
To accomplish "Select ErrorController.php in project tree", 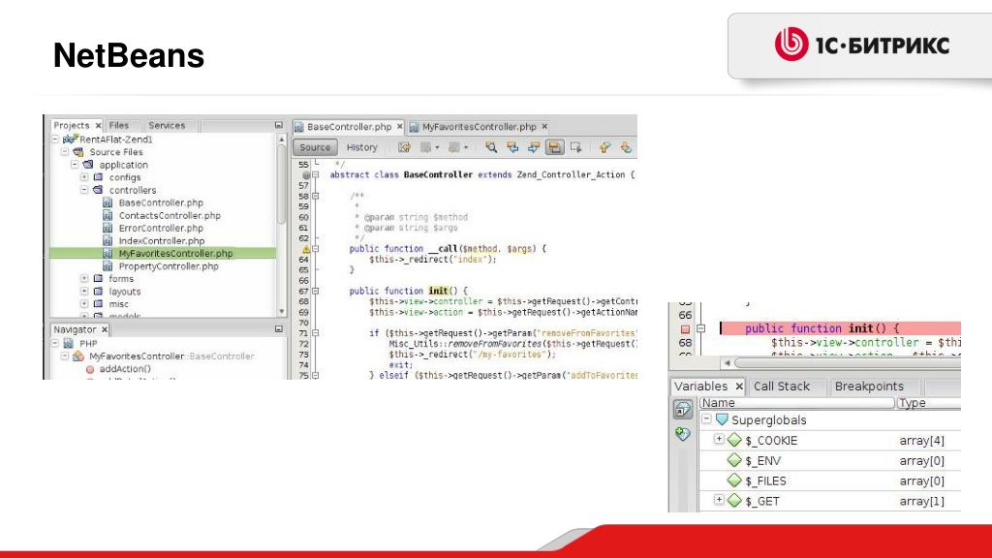I will [x=161, y=228].
